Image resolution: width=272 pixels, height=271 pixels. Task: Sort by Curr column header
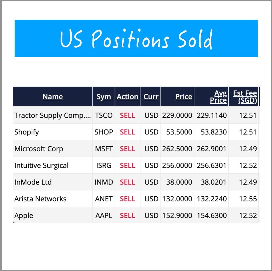tap(151, 97)
